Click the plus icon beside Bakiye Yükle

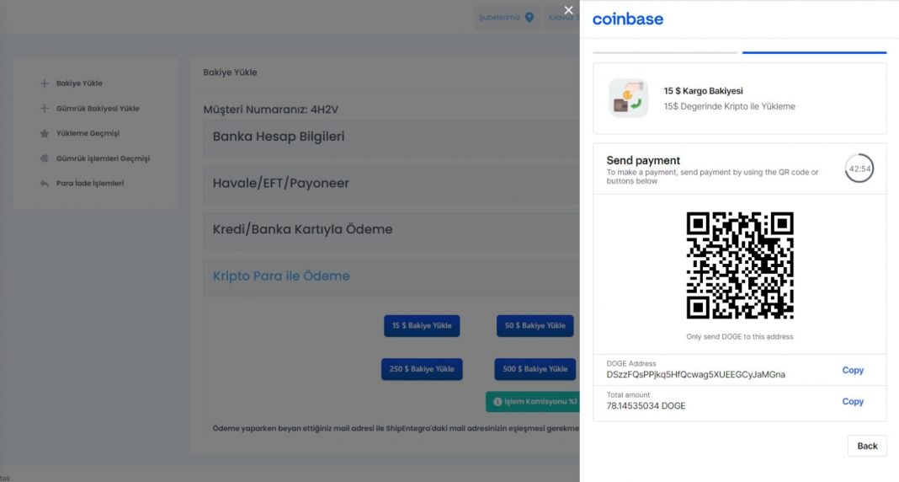pyautogui.click(x=44, y=83)
